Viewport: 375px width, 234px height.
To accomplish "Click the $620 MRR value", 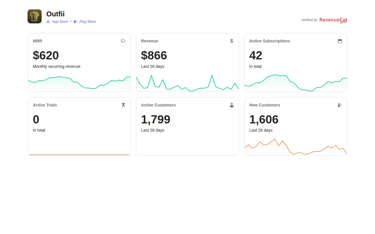I will tap(46, 55).
